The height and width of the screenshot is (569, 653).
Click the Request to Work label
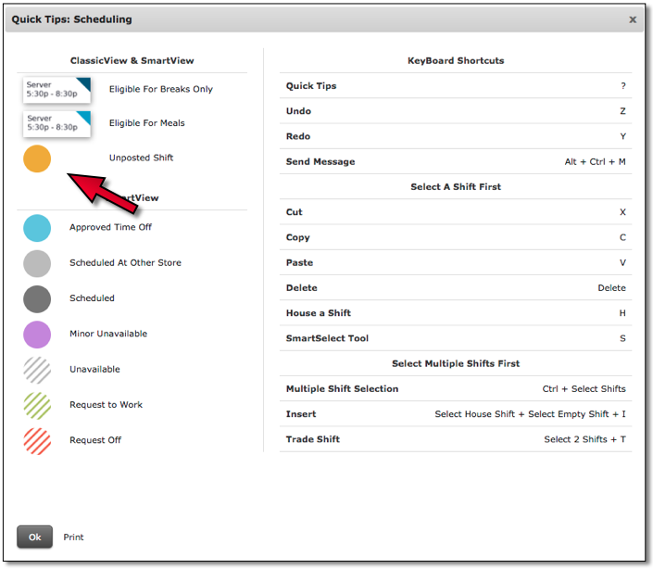(x=106, y=405)
